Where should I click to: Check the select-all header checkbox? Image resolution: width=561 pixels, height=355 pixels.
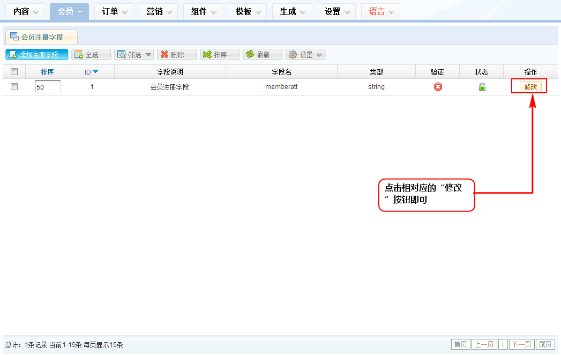14,72
